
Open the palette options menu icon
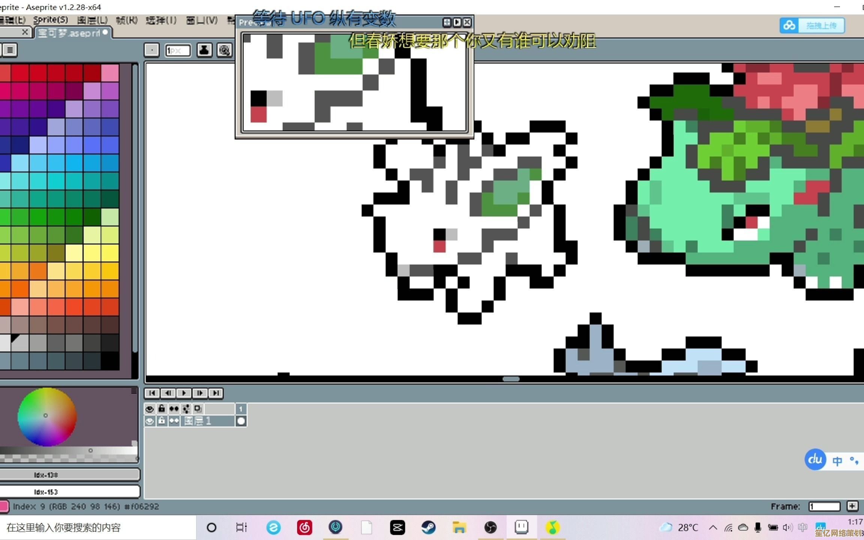click(10, 49)
